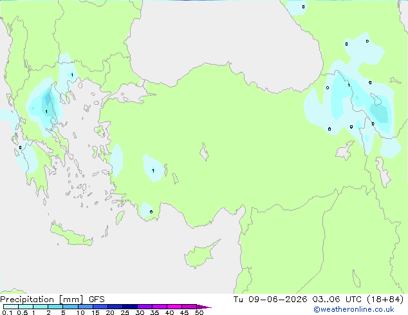This screenshot has width=408, height=315.
Task: Pick the legend swatch between 2 and 5
Action: [x=55, y=307]
